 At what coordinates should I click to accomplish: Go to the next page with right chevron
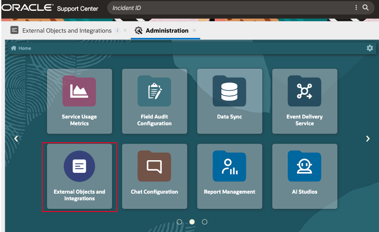[x=368, y=138]
